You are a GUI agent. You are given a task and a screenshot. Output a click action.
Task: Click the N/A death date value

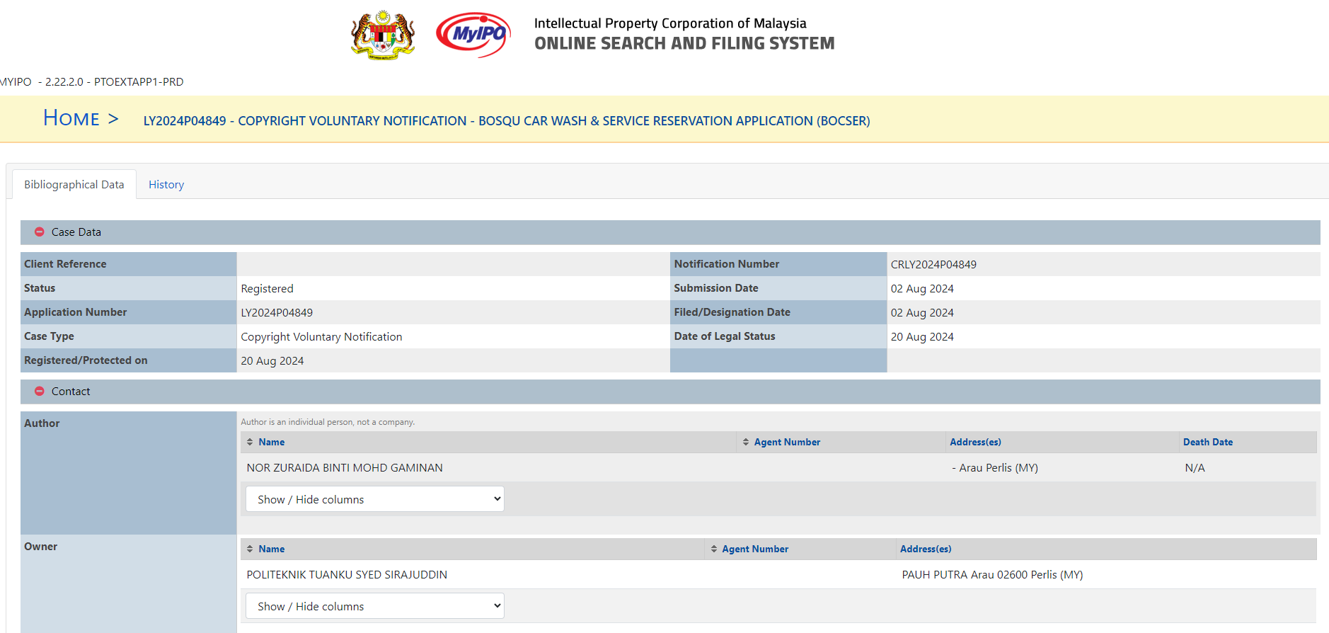pos(1195,468)
